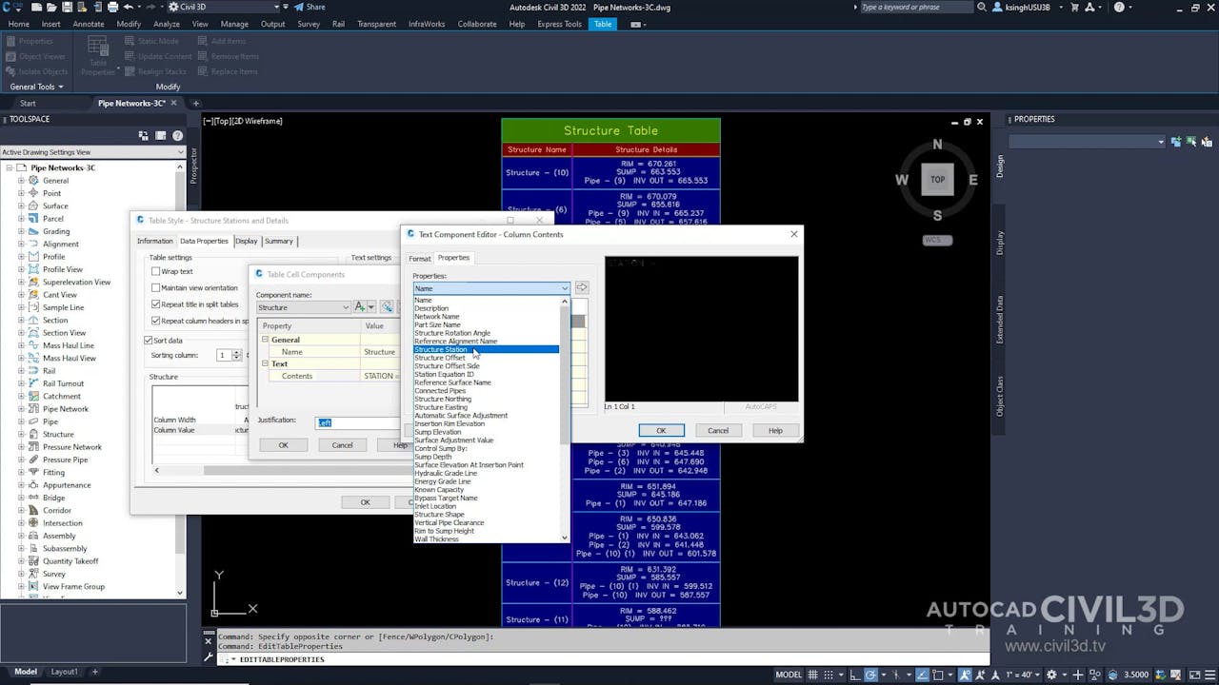
Task: Toggle Maintain view orientation checkbox
Action: [x=156, y=288]
